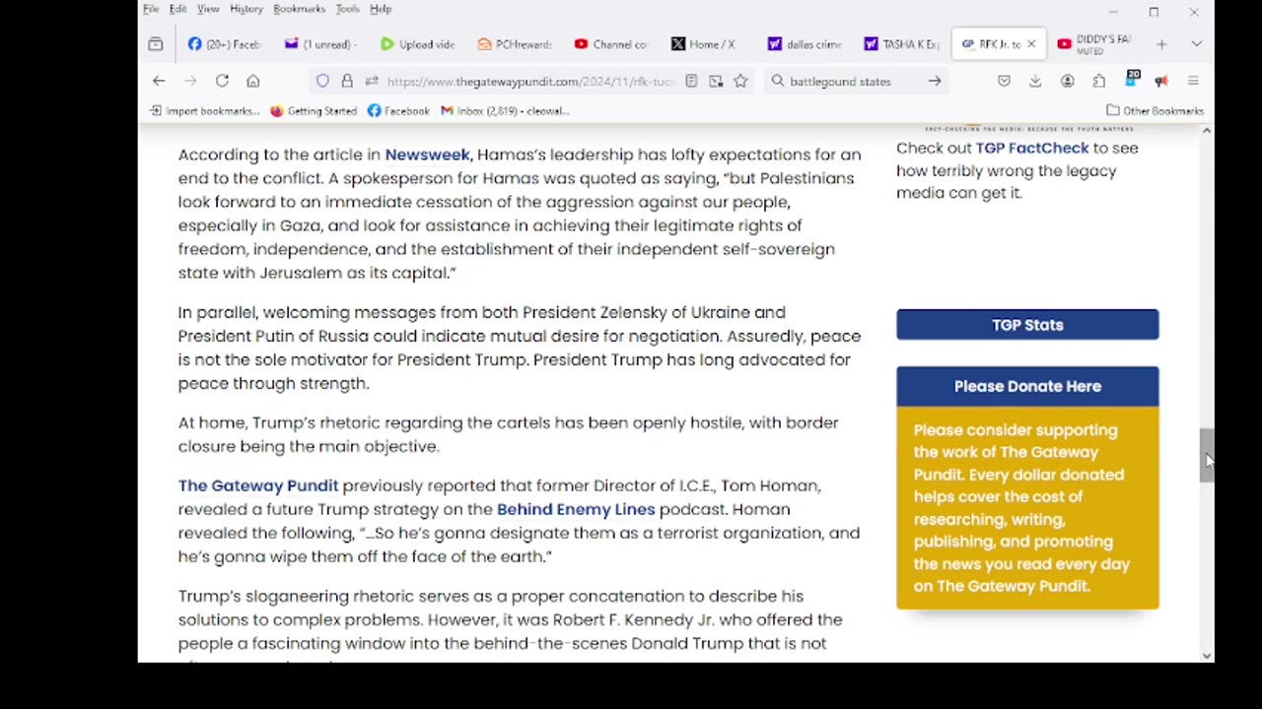This screenshot has height=709, width=1262.
Task: Go back to the previous page
Action: 159,81
